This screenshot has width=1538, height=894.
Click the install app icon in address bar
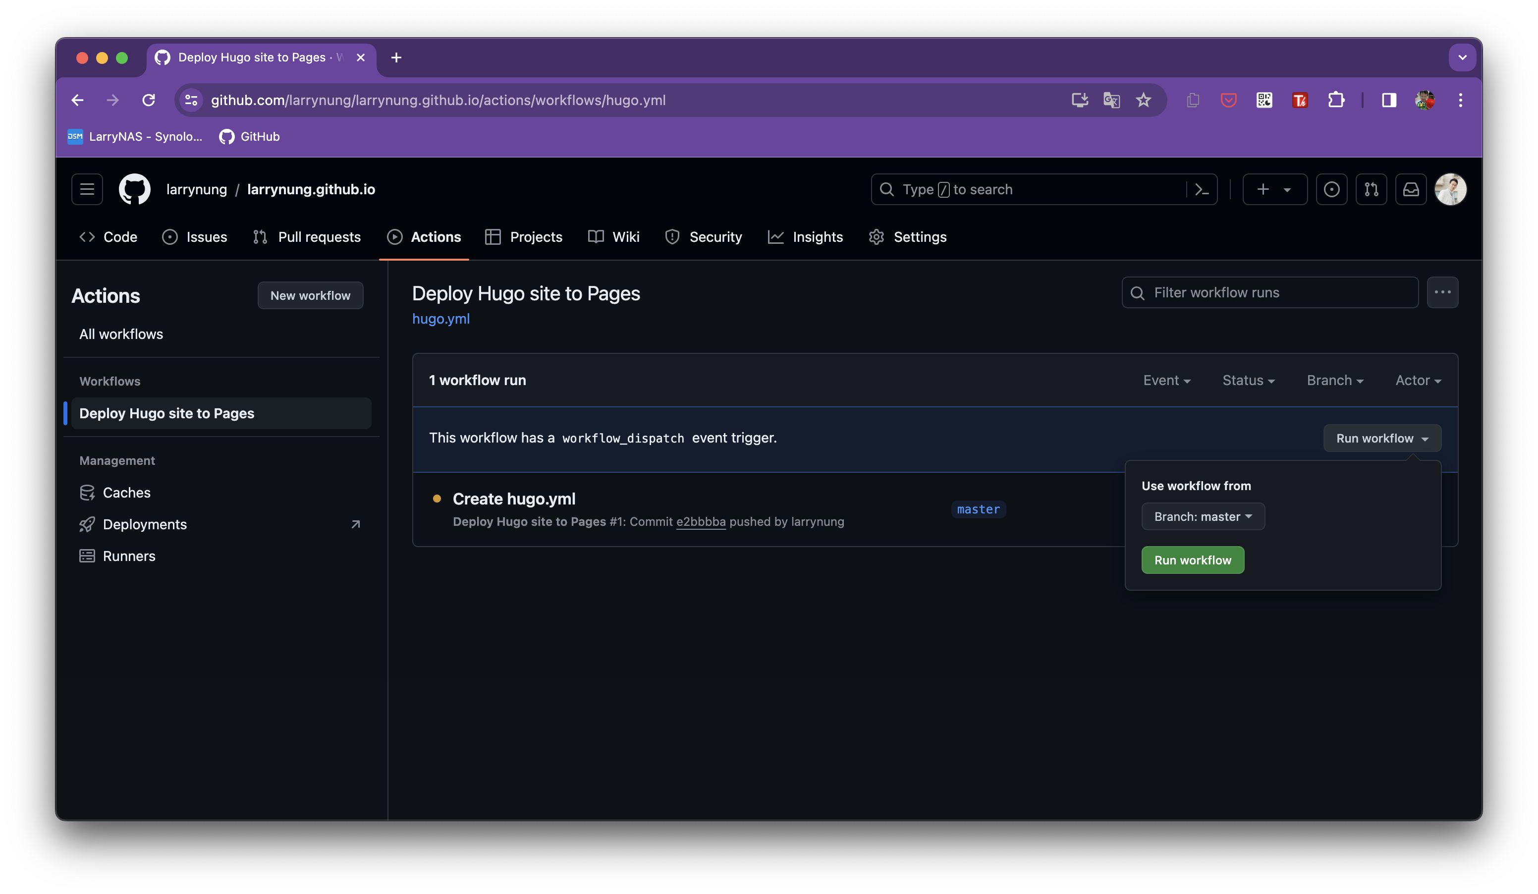click(1080, 100)
